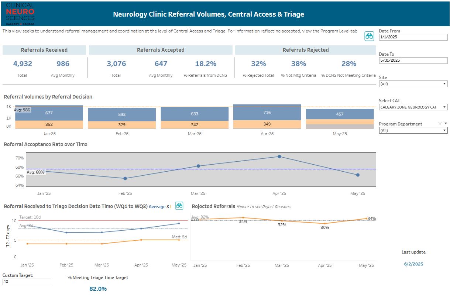Click the Date To input field

(413, 61)
